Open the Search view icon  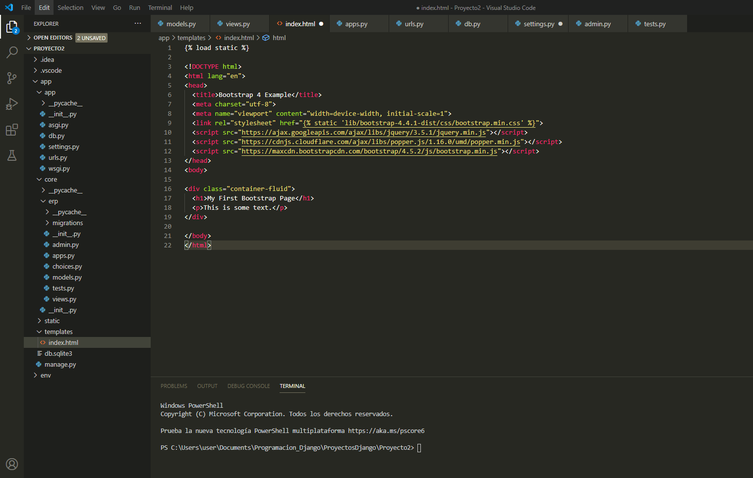click(12, 52)
